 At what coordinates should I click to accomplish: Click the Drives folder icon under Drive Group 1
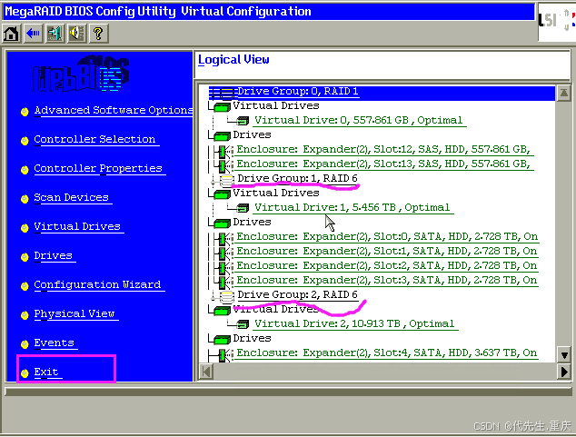coord(222,223)
